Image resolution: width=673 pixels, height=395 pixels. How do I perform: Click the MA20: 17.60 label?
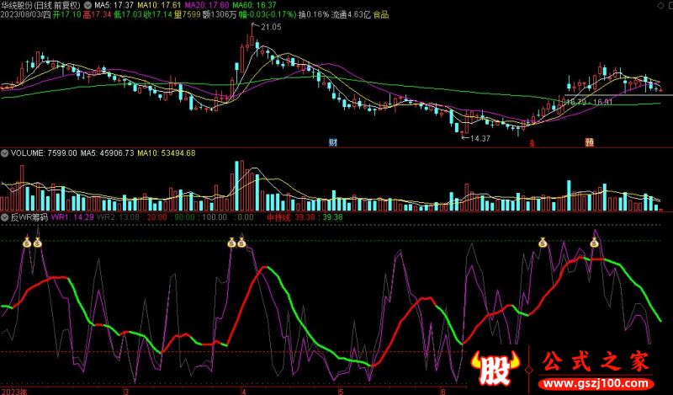point(206,5)
